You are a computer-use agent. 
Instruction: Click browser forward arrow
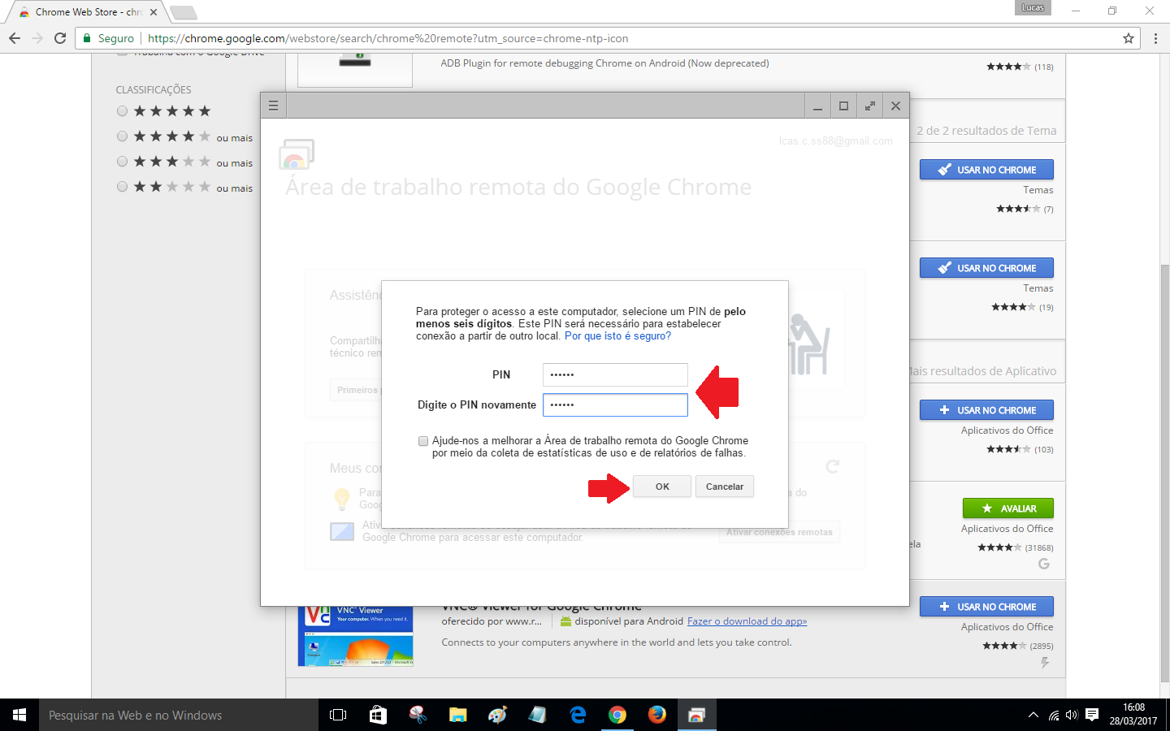point(37,38)
